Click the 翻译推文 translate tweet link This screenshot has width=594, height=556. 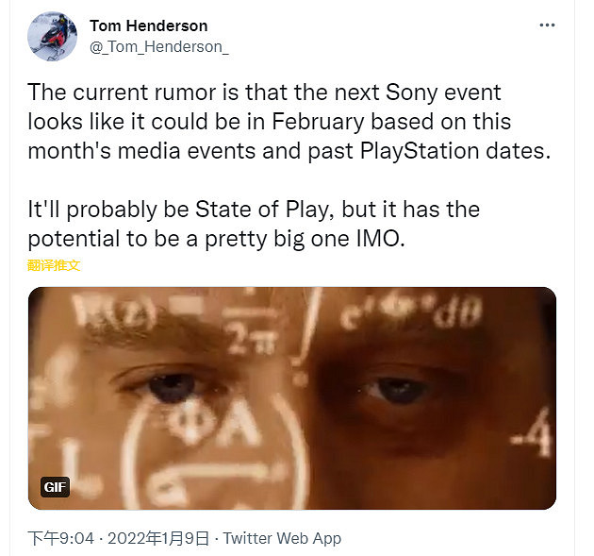54,265
